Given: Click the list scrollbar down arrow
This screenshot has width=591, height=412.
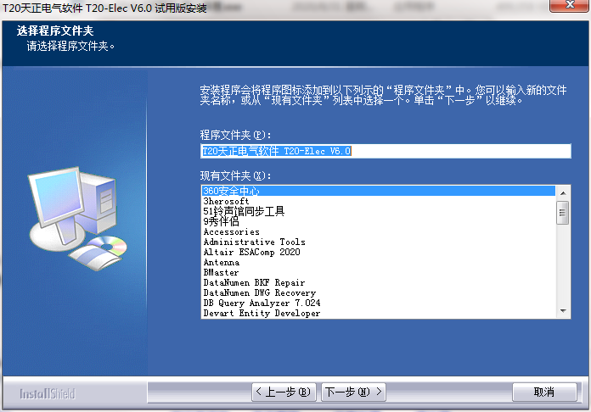Looking at the screenshot, I should (x=563, y=311).
